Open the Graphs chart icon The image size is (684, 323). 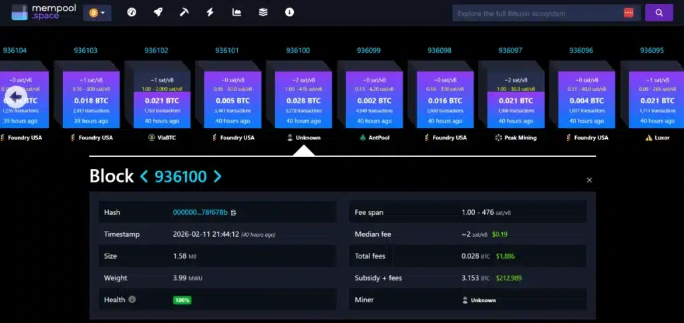(237, 12)
